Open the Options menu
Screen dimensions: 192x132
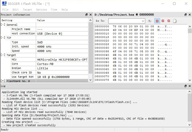pos(42,10)
